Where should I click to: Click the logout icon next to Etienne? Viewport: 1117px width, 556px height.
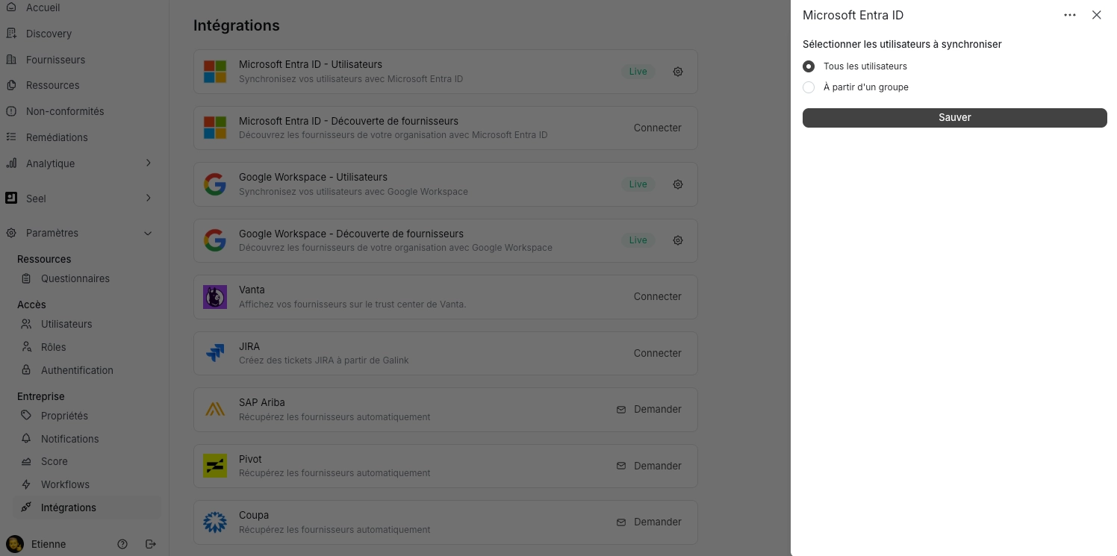[x=150, y=544]
